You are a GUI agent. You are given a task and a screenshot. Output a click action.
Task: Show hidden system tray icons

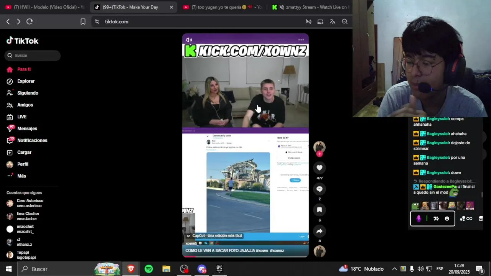[394, 269]
